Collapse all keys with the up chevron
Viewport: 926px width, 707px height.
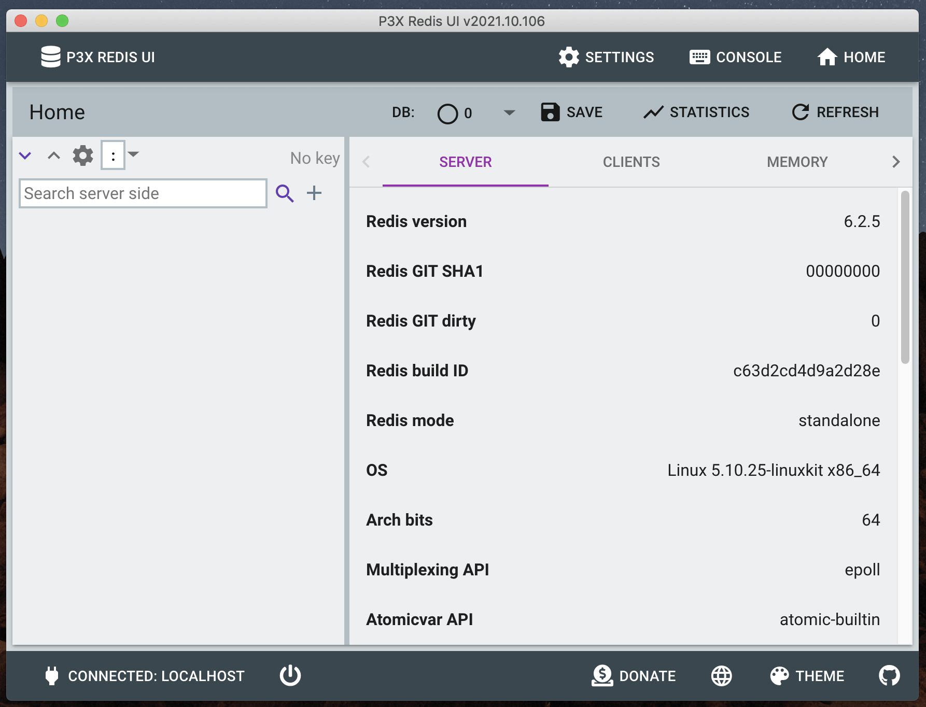(53, 155)
